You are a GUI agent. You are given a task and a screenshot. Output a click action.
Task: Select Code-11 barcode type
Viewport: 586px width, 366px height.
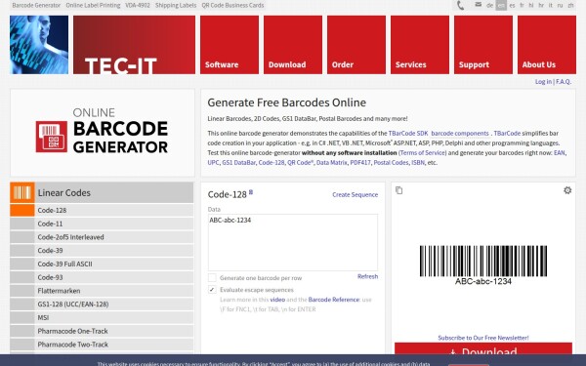point(102,224)
